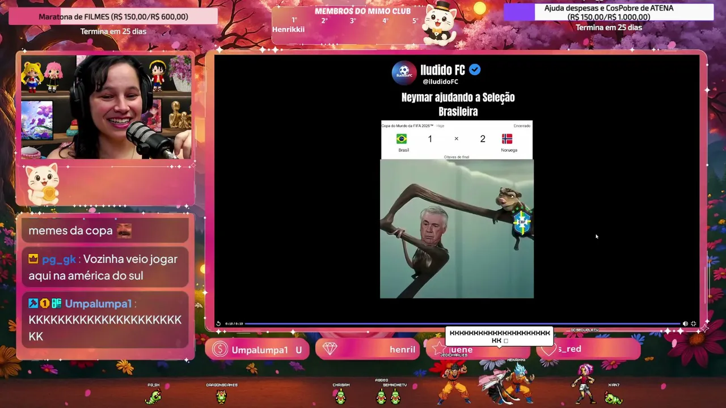Click the Brazil flag in the scoreboard
The image size is (726, 408).
pyautogui.click(x=402, y=139)
